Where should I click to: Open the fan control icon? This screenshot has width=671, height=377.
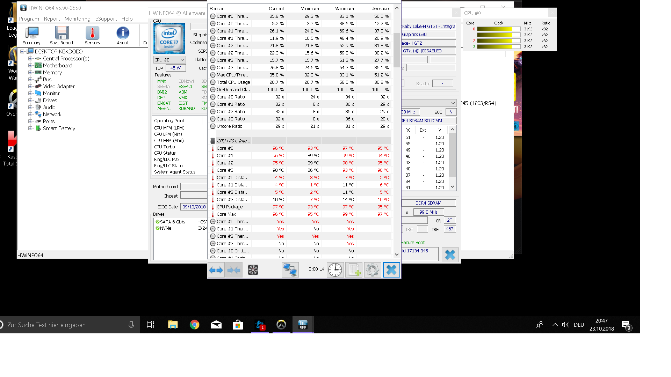pyautogui.click(x=253, y=270)
